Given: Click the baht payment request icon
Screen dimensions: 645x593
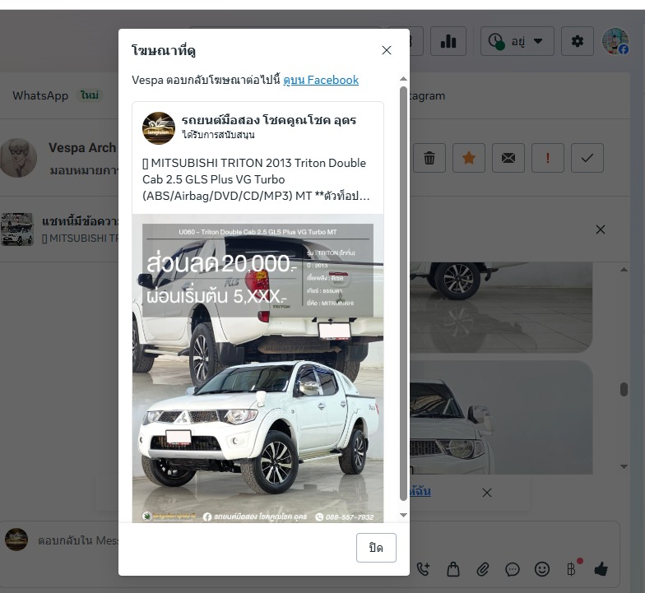Looking at the screenshot, I should 571,569.
